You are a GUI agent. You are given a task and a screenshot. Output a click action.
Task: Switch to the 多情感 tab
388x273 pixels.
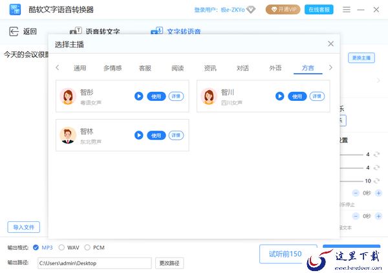[x=113, y=68]
